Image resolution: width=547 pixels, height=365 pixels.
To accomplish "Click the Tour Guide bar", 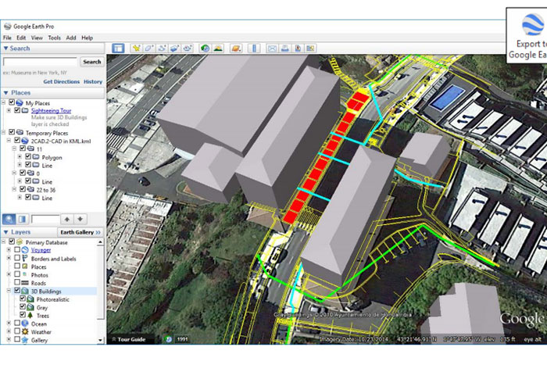I will pos(128,339).
